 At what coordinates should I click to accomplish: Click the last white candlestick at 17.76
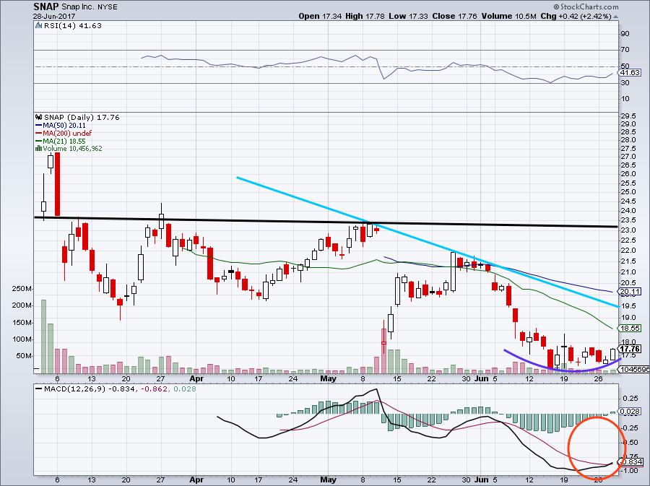[x=612, y=355]
